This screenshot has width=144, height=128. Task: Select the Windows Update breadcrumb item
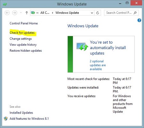tap(67, 13)
